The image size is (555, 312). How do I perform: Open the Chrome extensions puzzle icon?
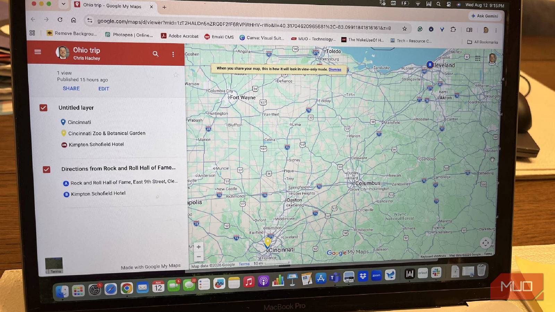[453, 29]
